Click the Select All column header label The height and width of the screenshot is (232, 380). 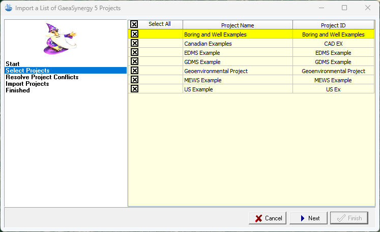(159, 24)
